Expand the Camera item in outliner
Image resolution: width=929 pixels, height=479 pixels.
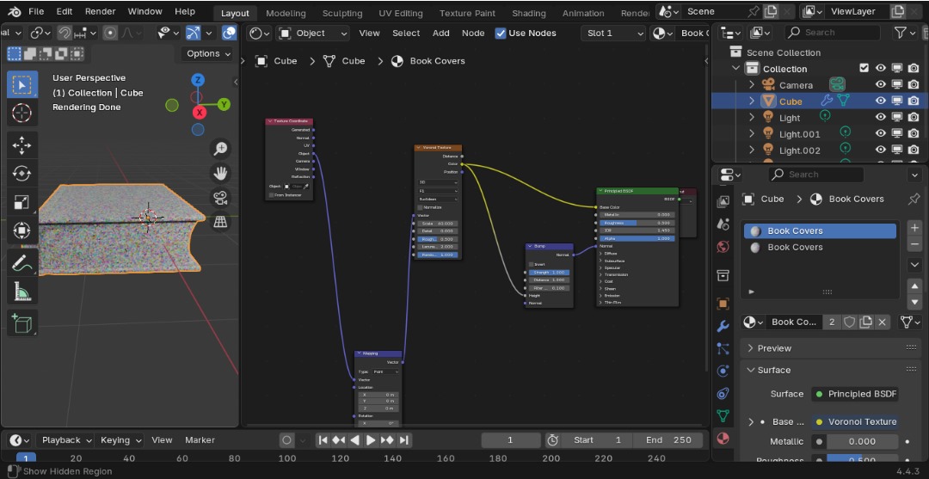tap(752, 84)
